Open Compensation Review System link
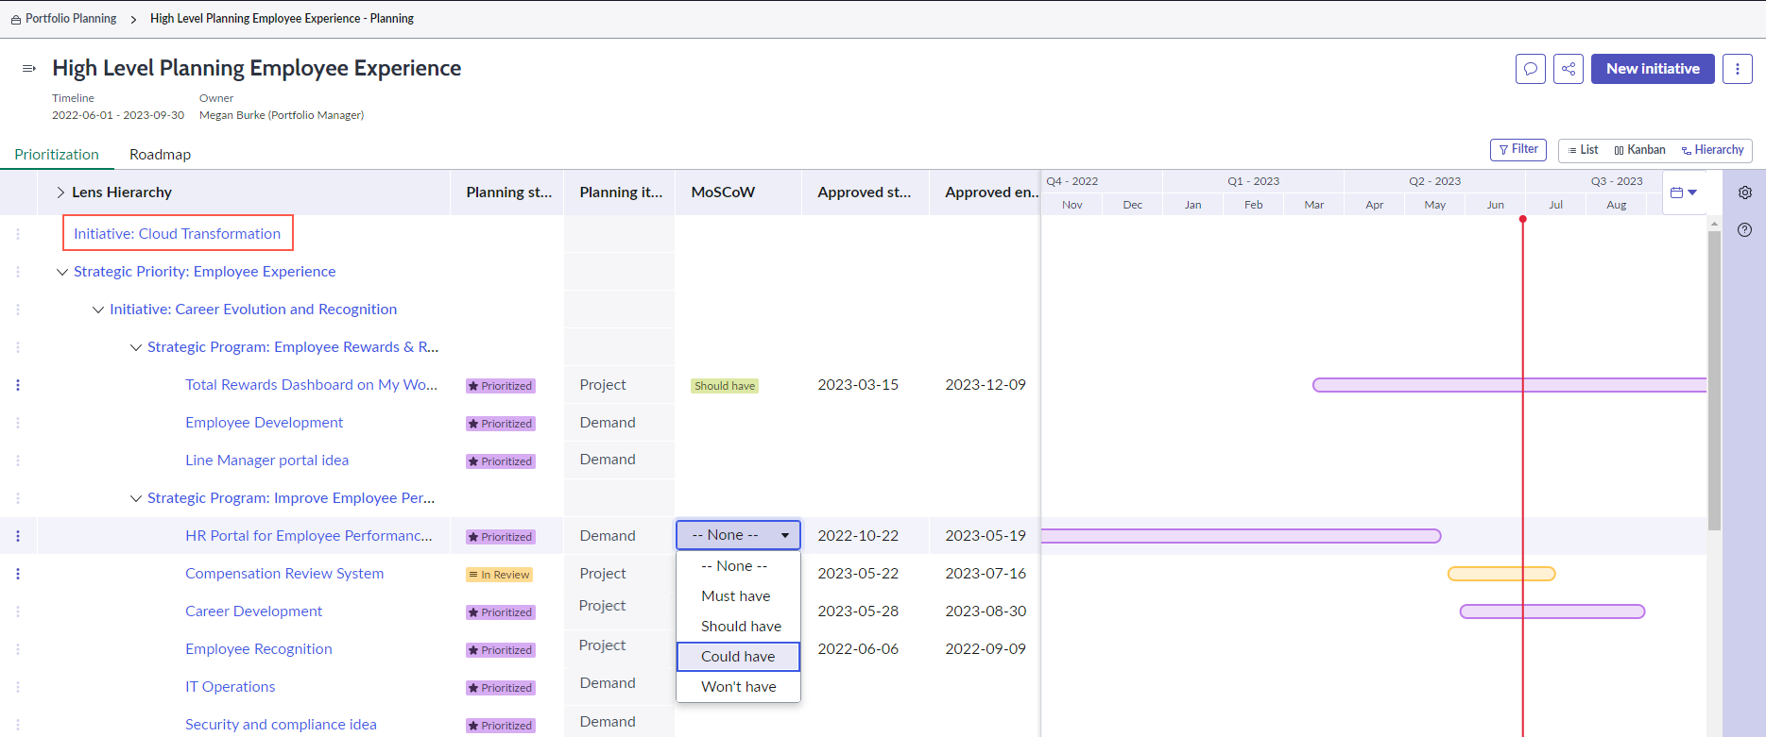Image resolution: width=1766 pixels, height=737 pixels. 284,574
